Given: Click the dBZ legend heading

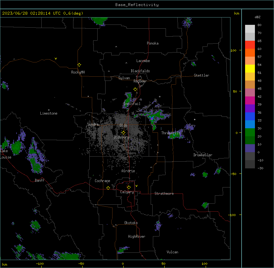Looking at the screenshot, I should [257, 17].
